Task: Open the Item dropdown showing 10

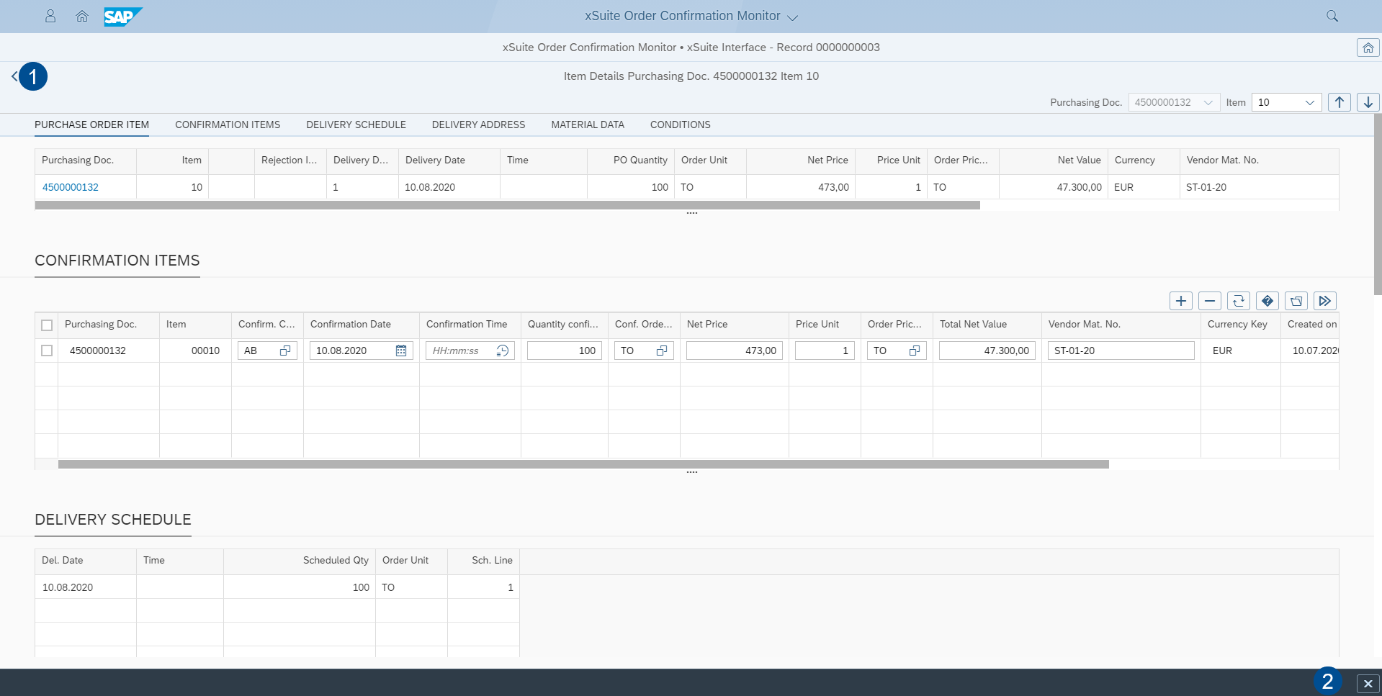Action: pyautogui.click(x=1309, y=101)
